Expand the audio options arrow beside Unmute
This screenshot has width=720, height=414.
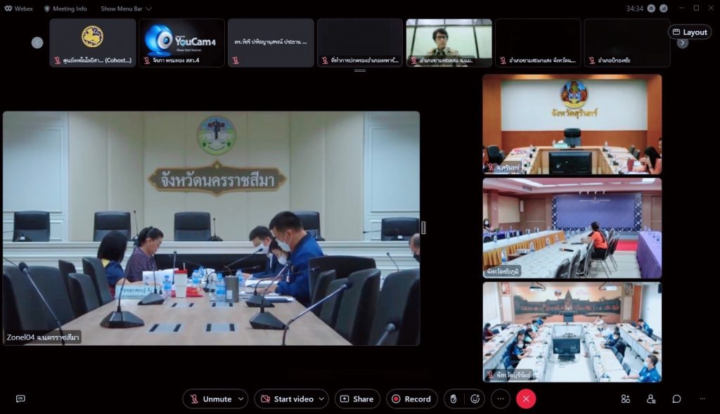[x=241, y=399]
